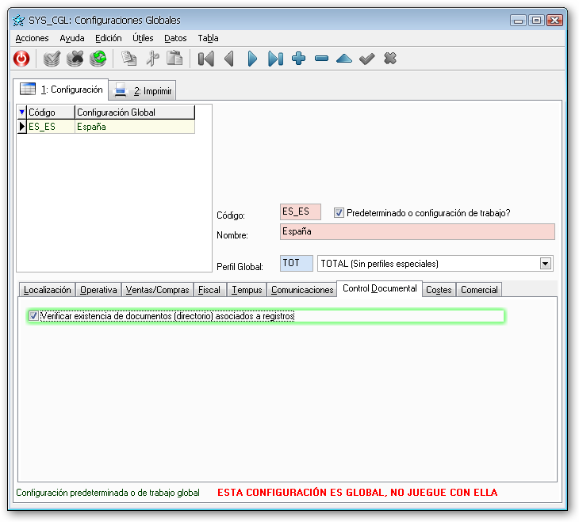Click the TOTAL (Sin perfiles especiales) combo box
The image size is (579, 522).
[x=435, y=264]
